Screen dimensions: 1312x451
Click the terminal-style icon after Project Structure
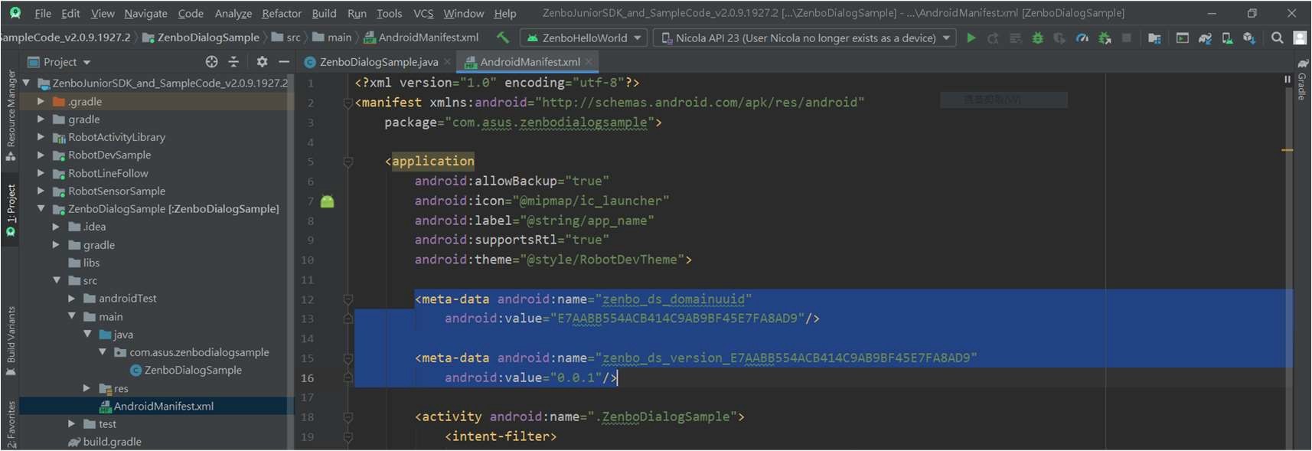(x=1183, y=38)
